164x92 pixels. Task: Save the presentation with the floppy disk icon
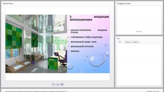tap(62, 84)
